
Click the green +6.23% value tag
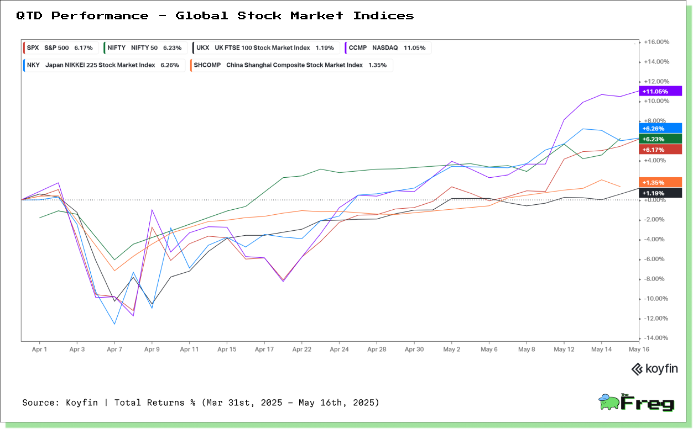(x=660, y=139)
